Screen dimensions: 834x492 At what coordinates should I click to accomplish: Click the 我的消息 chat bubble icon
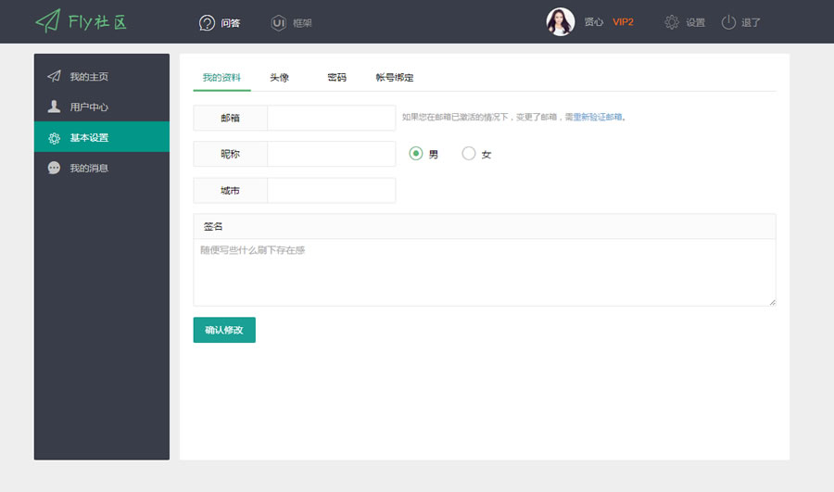point(54,168)
